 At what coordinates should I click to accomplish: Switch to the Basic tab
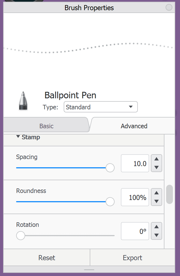pyautogui.click(x=46, y=126)
